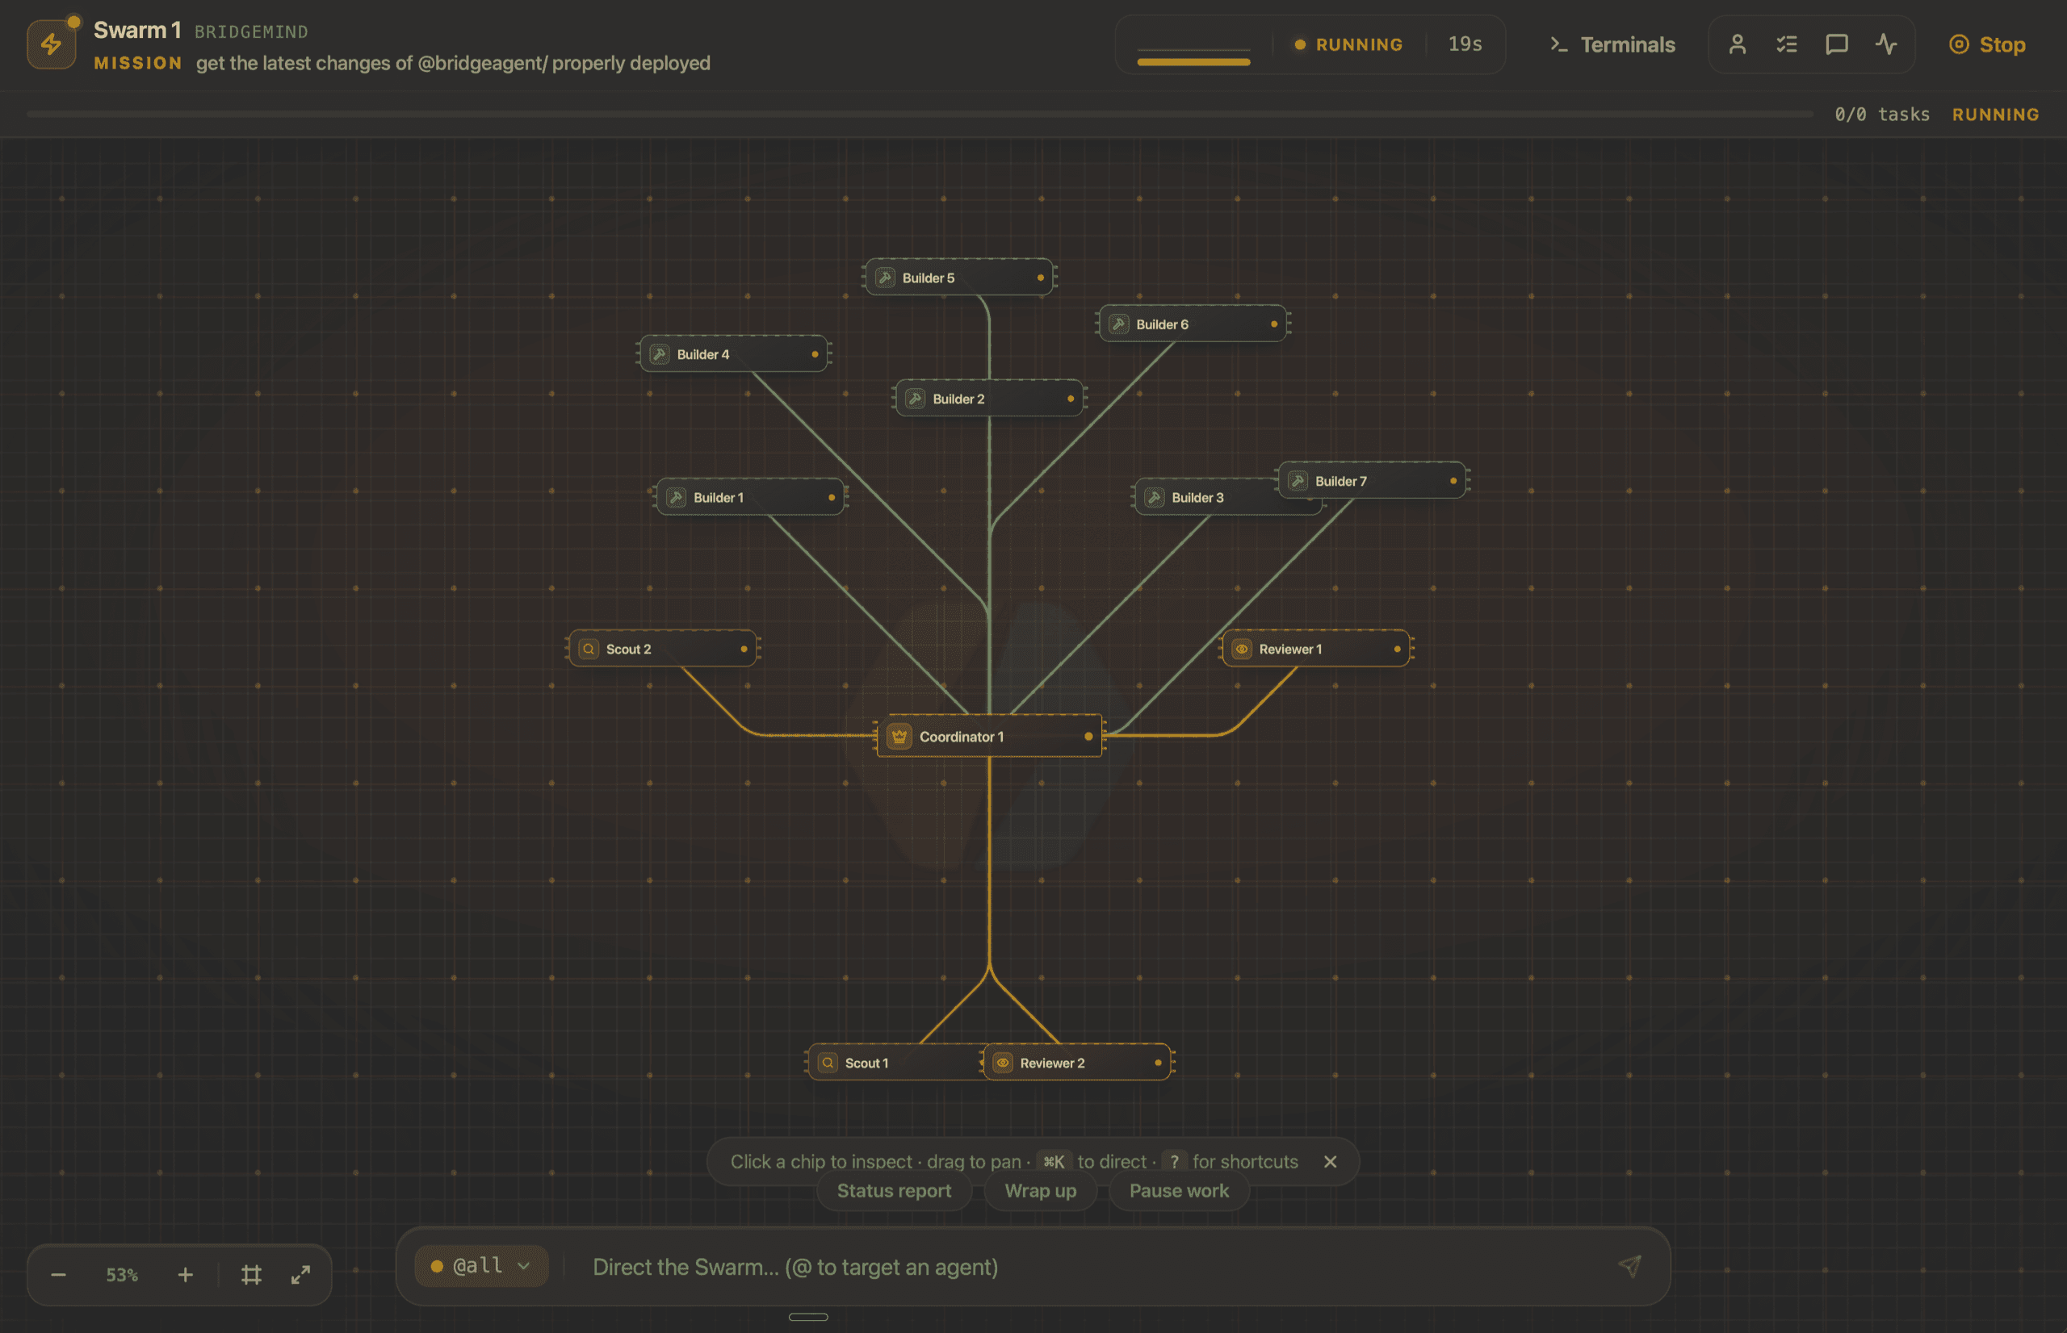Click the Coordinator 1 crown icon

(899, 736)
